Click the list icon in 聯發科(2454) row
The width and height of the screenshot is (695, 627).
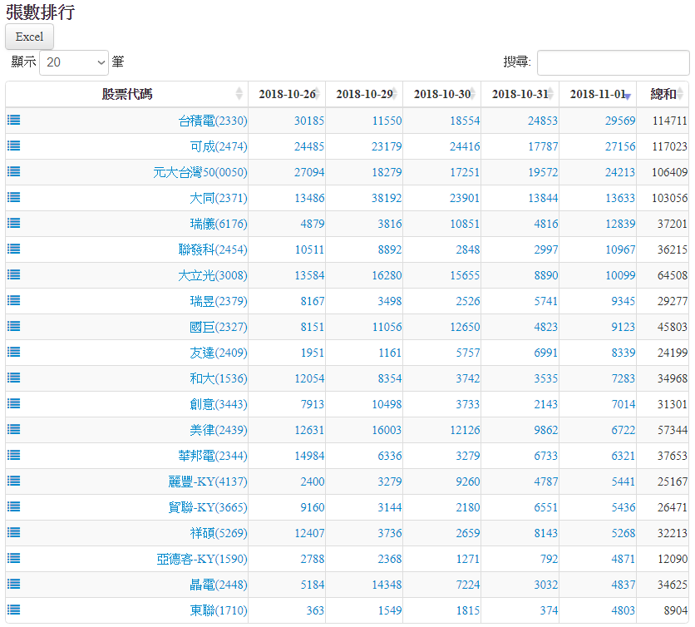pyautogui.click(x=13, y=249)
